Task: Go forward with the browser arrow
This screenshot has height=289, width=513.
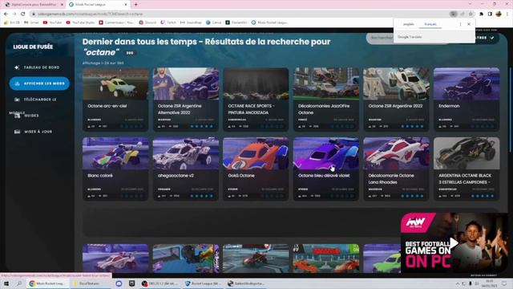Action: coord(14,14)
